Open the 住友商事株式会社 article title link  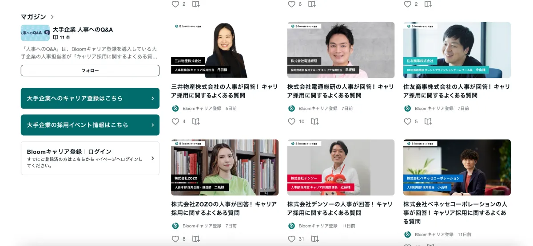tap(457, 91)
